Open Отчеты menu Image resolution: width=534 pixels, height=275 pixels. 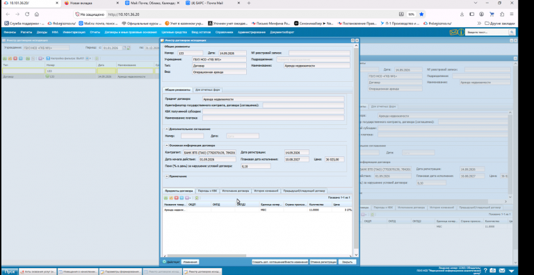95,33
